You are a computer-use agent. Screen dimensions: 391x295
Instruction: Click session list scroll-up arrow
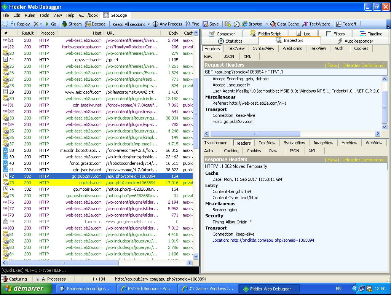coord(196,33)
